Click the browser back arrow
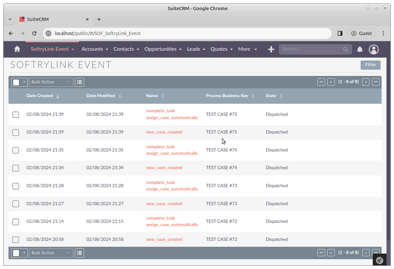This screenshot has height=269, width=394. [11, 33]
